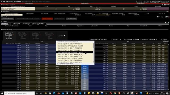
Task: Click the Aggiungi sottostante button
Action: tap(8, 19)
